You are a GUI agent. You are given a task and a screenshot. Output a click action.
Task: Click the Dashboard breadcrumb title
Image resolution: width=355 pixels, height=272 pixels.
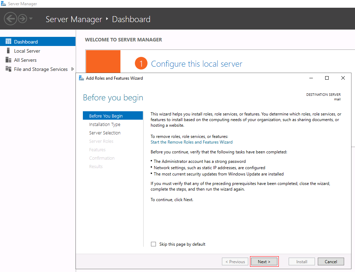click(131, 19)
